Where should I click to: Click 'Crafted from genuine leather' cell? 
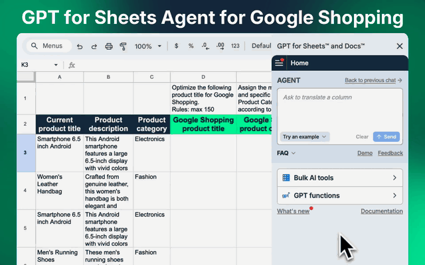tap(108, 191)
